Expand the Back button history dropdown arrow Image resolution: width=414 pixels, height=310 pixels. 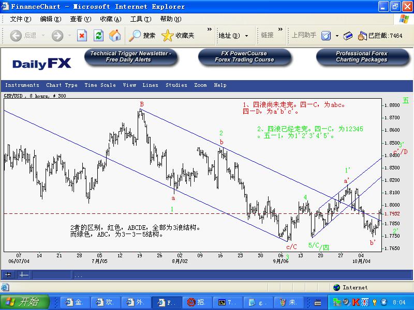click(x=43, y=36)
